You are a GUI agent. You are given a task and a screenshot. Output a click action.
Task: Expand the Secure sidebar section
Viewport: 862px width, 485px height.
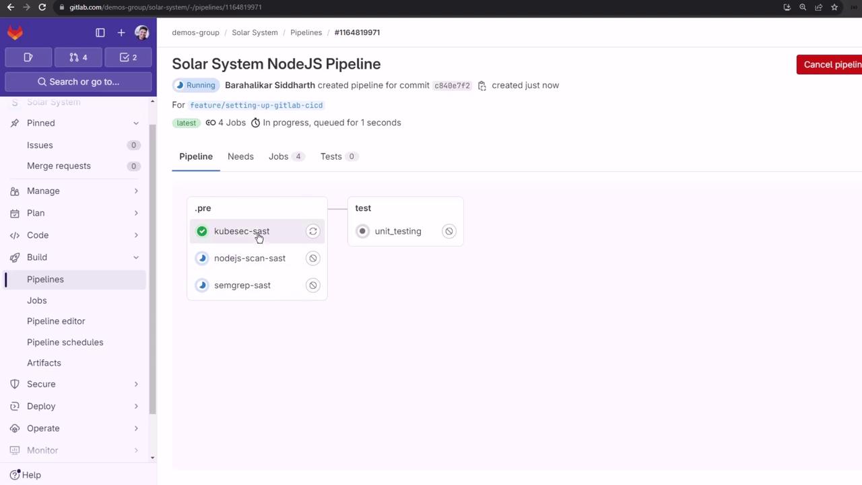coord(136,384)
